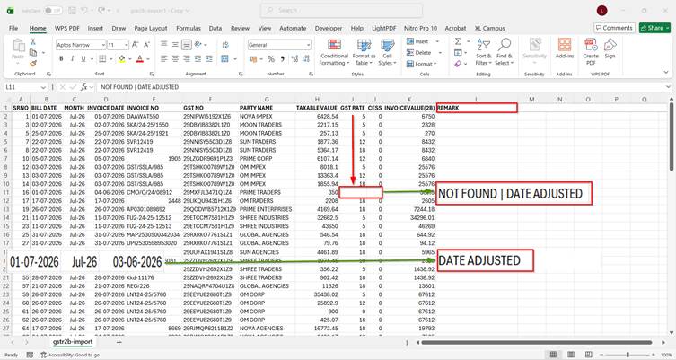Screen dimensions: 676x360
Task: Click the Accounting Number Format icon
Action: coord(252,58)
